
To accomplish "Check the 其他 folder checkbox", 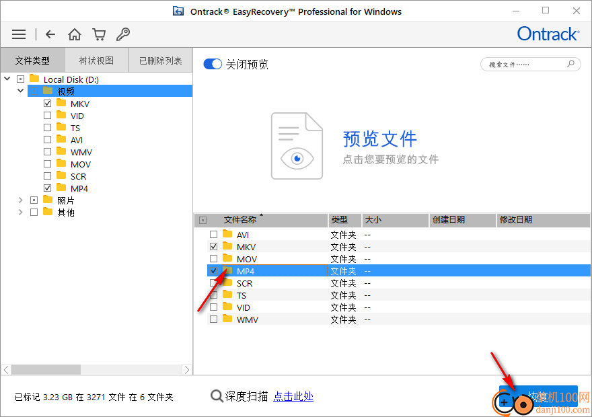I will coord(34,212).
